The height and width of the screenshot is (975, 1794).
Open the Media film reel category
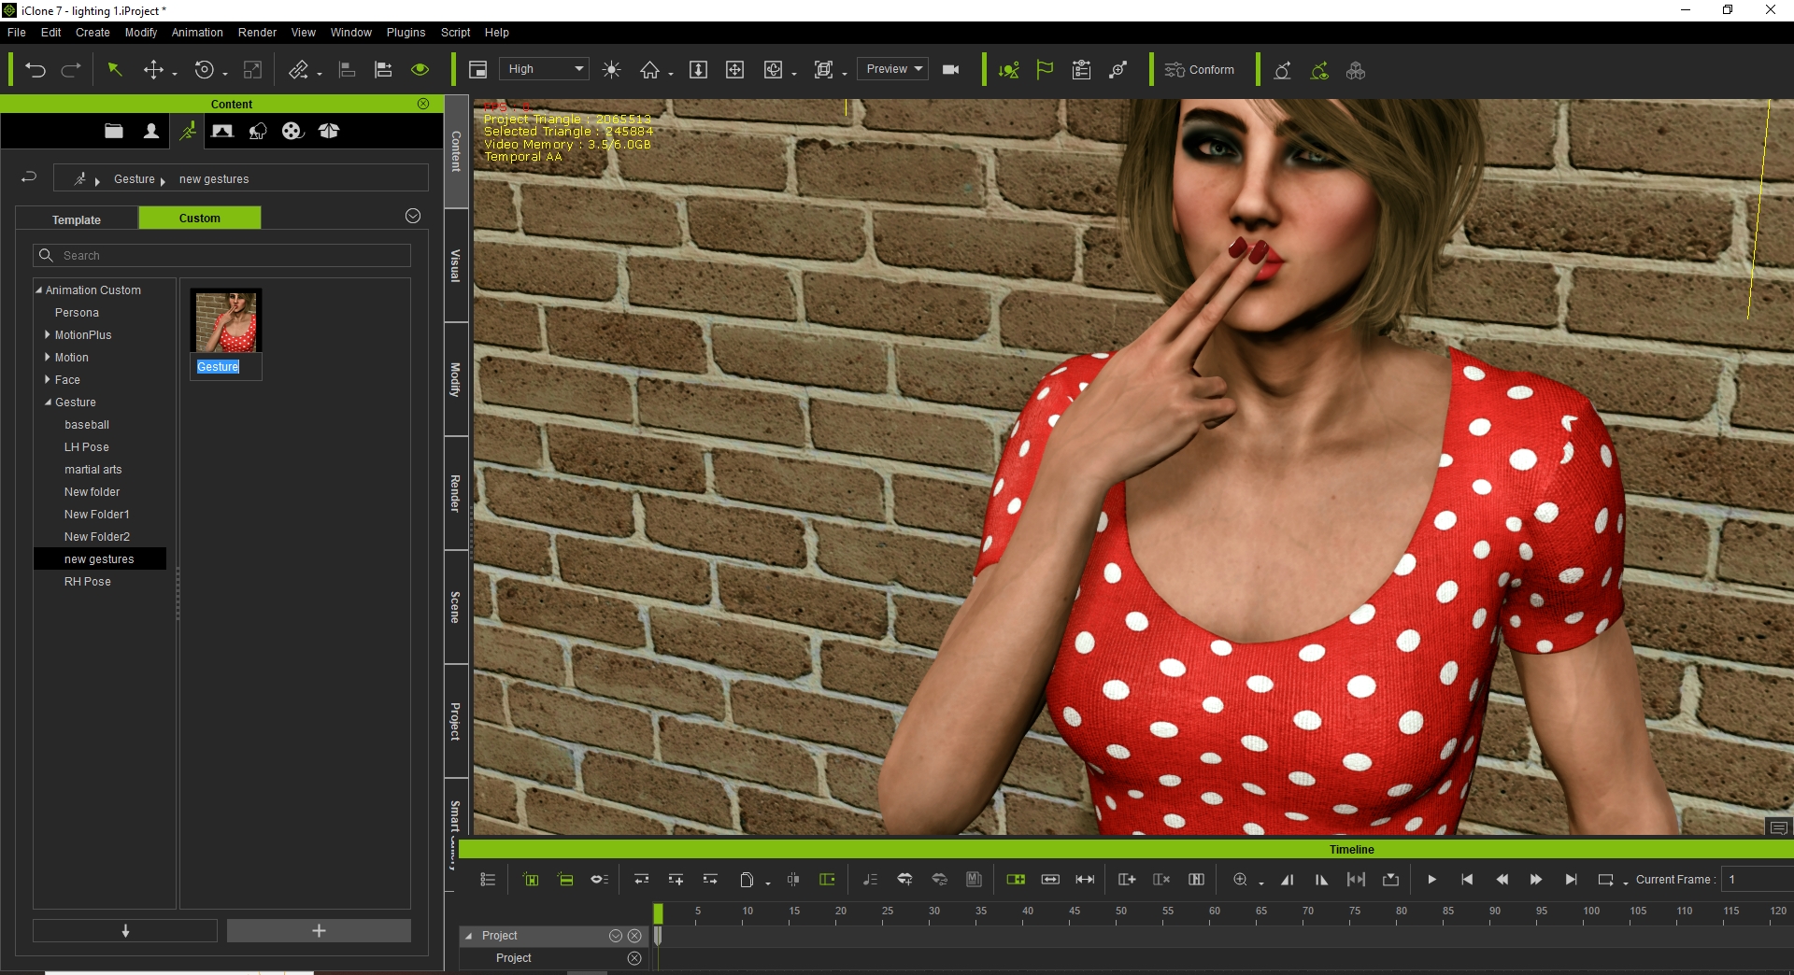292,131
